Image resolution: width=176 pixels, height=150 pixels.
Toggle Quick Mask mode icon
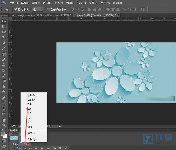[x=4, y=141]
